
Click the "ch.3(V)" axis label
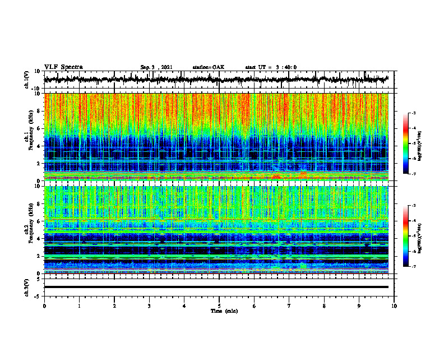click(27, 288)
